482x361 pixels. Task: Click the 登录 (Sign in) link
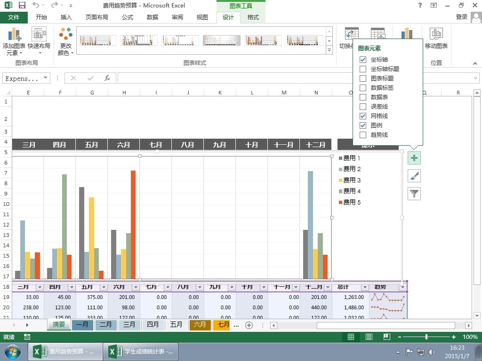click(x=461, y=17)
